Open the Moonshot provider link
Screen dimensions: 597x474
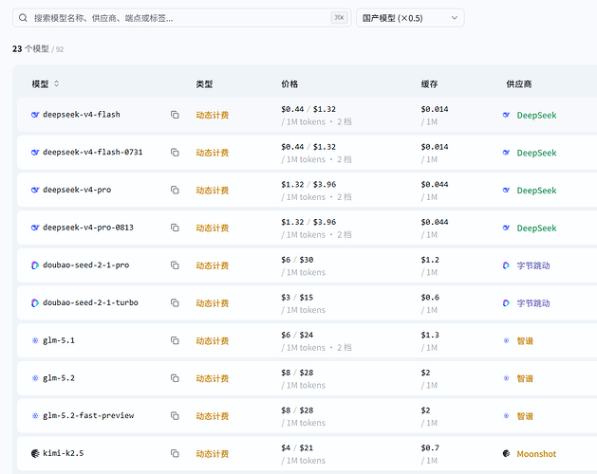click(x=536, y=454)
